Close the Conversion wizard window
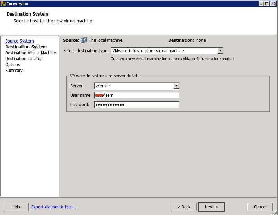The height and width of the screenshot is (215, 278). [273, 4]
